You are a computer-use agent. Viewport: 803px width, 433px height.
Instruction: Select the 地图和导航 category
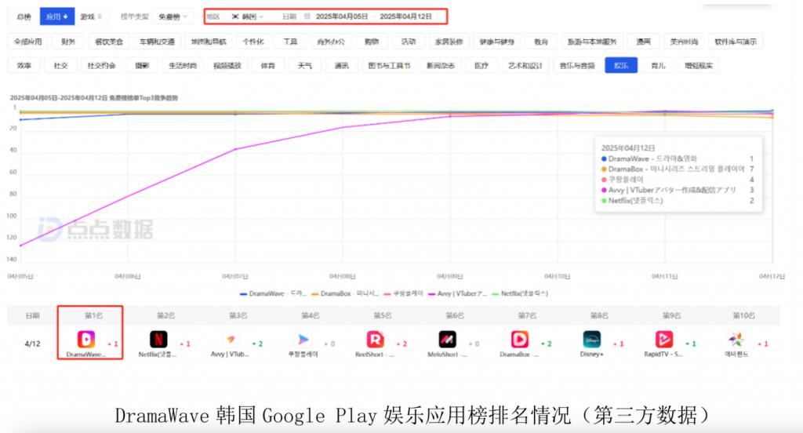pos(209,42)
